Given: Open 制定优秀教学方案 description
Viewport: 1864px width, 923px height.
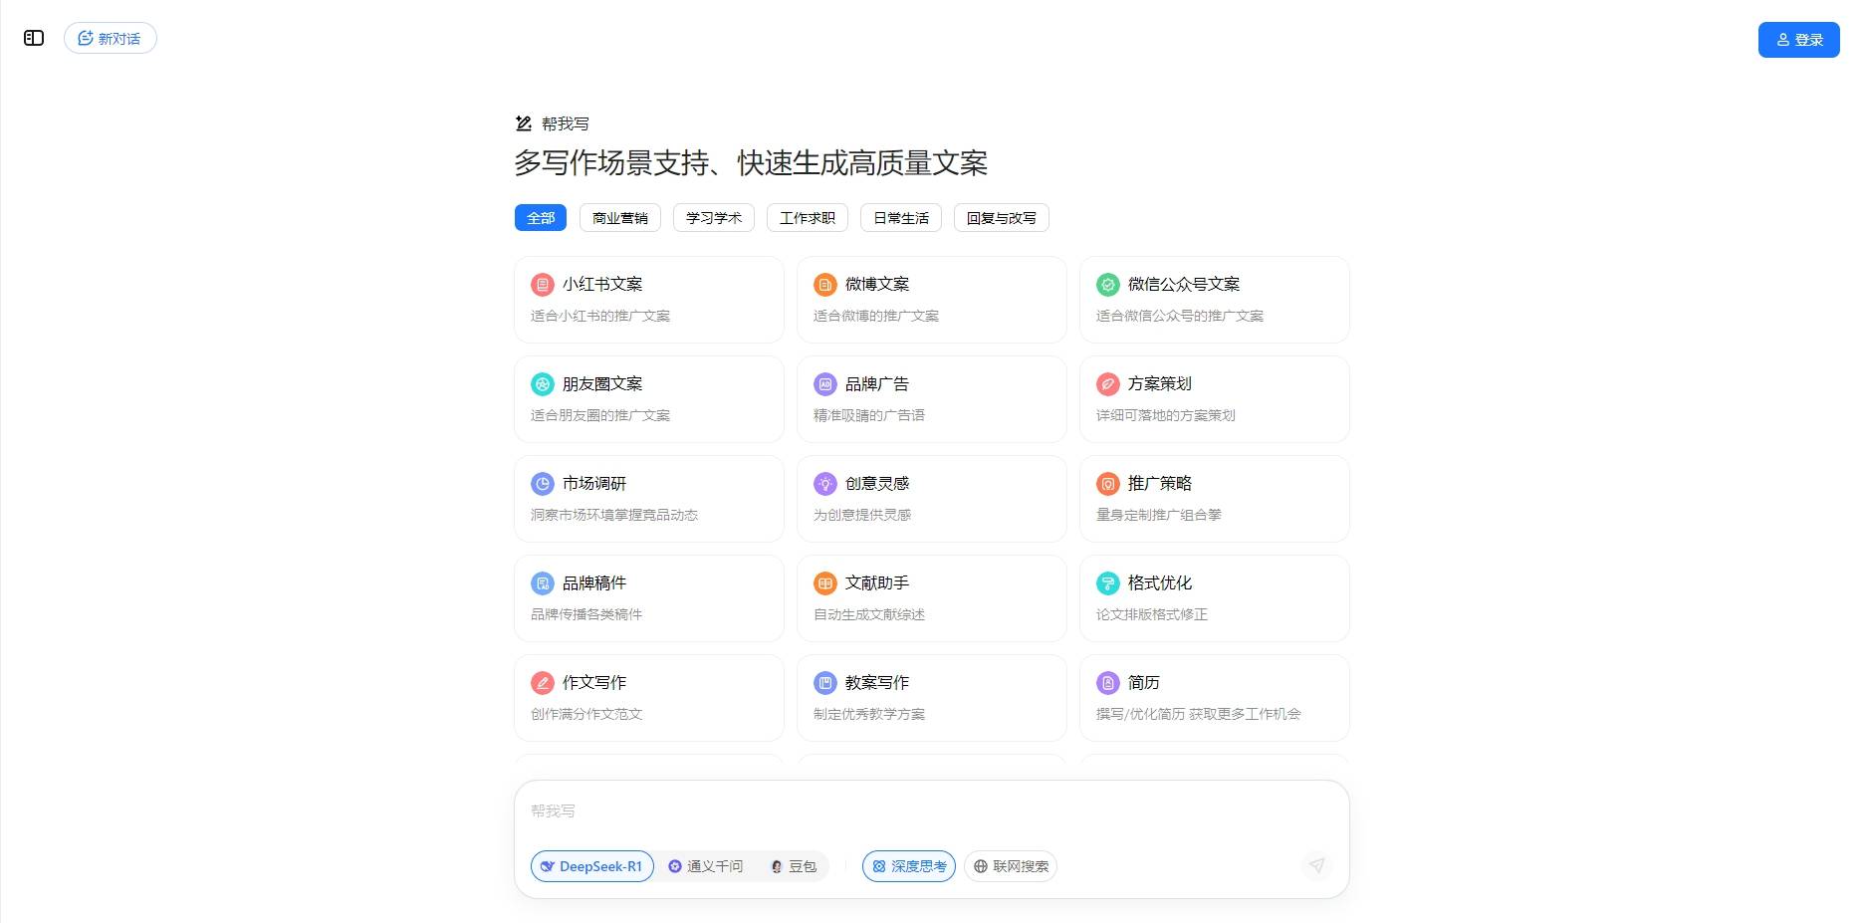Looking at the screenshot, I should (869, 714).
